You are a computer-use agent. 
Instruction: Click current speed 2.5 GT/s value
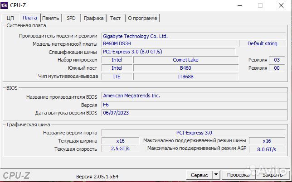[x=120, y=148]
